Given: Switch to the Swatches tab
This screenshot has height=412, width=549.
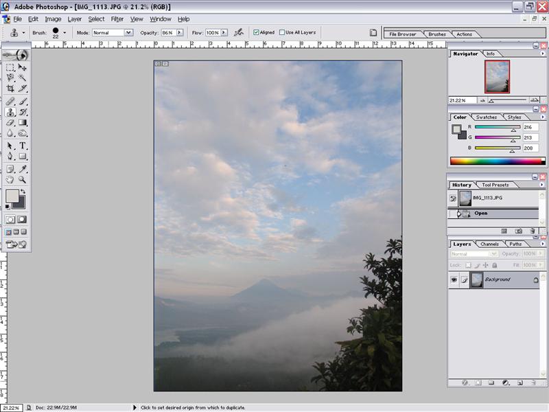Looking at the screenshot, I should pyautogui.click(x=486, y=117).
